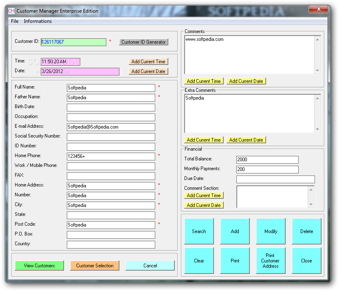Click Add Current Time under Extra Comments
Image resolution: width=339 pixels, height=291 pixels.
204,140
